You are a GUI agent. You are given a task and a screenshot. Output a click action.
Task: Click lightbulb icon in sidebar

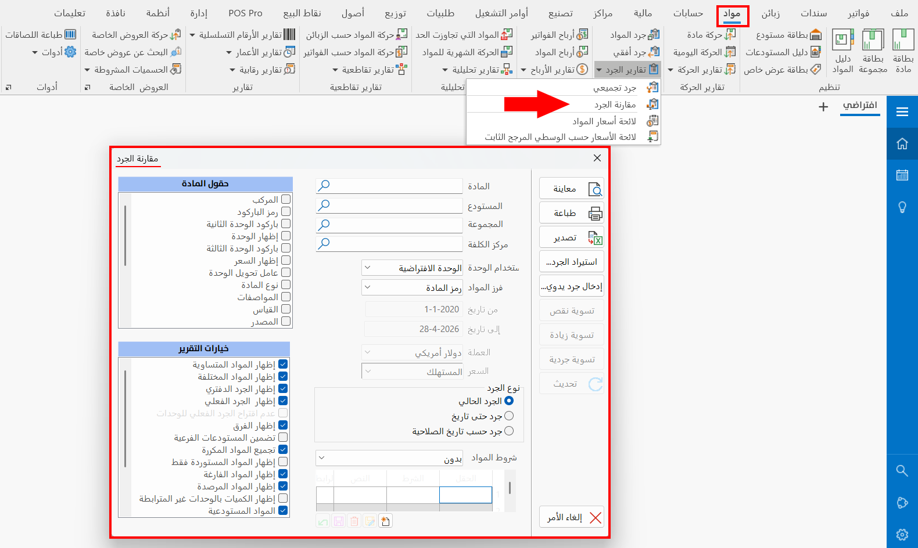[x=902, y=207]
